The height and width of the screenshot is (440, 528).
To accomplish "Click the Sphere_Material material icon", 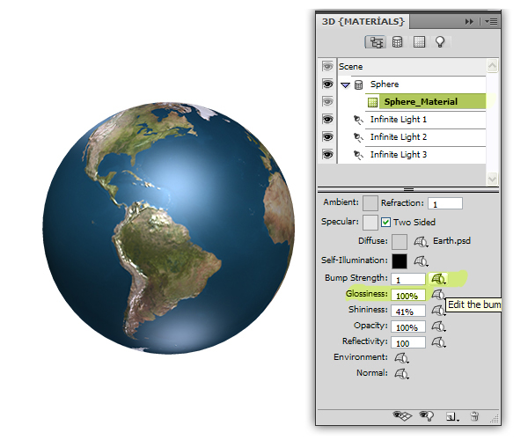I will click(372, 102).
